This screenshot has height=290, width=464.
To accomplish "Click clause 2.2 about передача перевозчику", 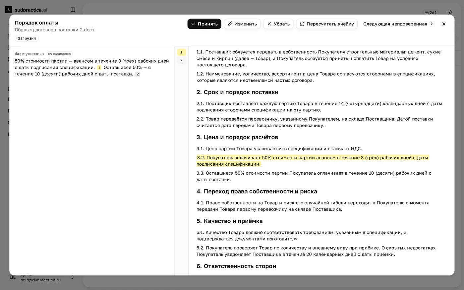I will coord(315,122).
